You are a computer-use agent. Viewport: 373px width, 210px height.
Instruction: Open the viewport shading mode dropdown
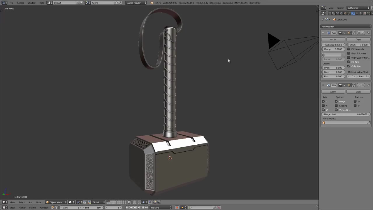[x=71, y=202]
